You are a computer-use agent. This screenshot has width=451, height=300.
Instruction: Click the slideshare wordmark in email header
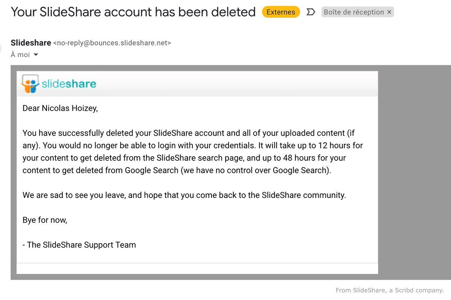pos(69,83)
